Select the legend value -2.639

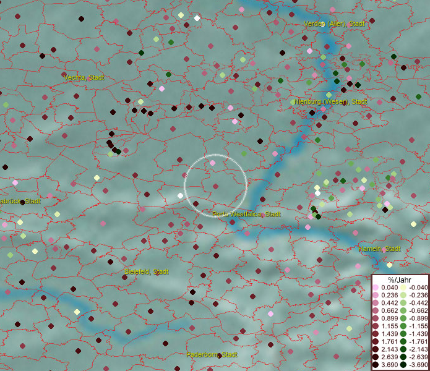(418, 357)
